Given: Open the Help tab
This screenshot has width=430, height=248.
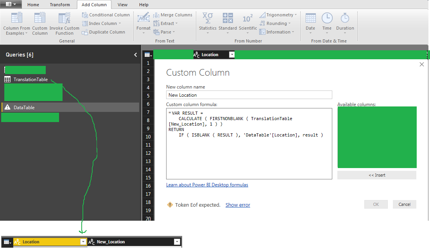Looking at the screenshot, I should tap(144, 5).
